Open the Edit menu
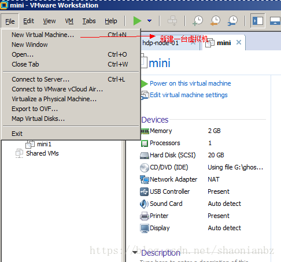The width and height of the screenshot is (281, 262). pyautogui.click(x=28, y=21)
